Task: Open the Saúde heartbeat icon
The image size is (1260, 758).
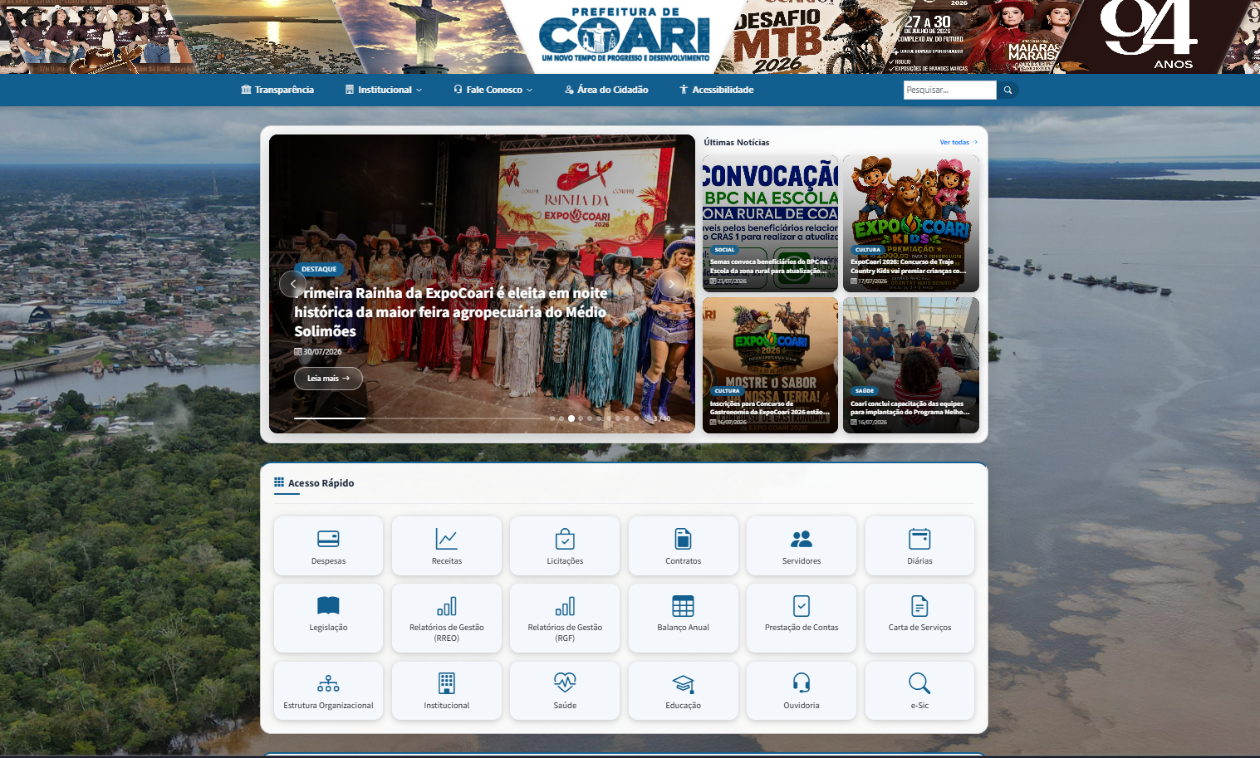Action: (x=565, y=683)
